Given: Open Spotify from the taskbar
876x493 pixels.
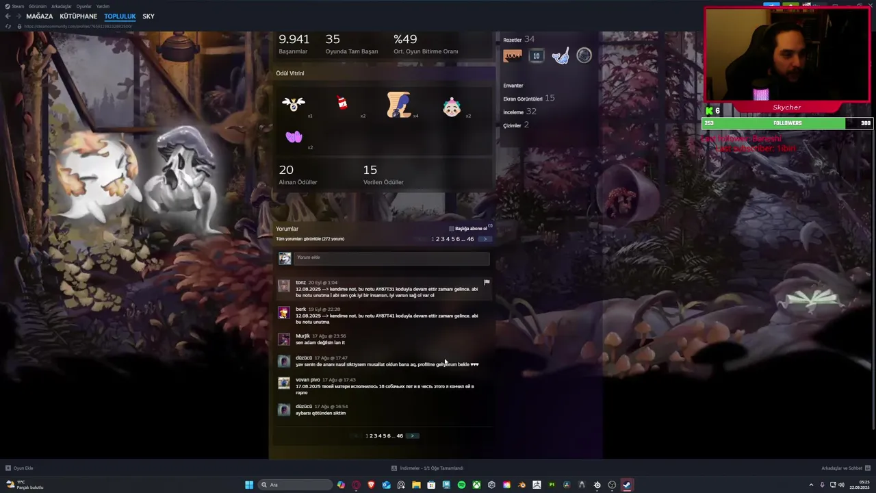Looking at the screenshot, I should tap(461, 485).
